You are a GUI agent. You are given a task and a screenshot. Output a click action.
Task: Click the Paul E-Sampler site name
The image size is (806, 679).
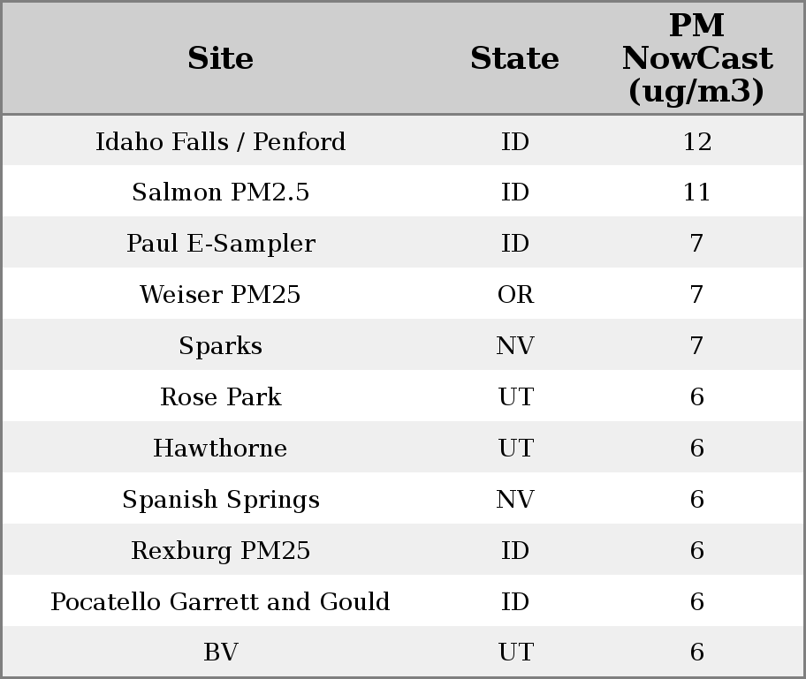point(220,244)
